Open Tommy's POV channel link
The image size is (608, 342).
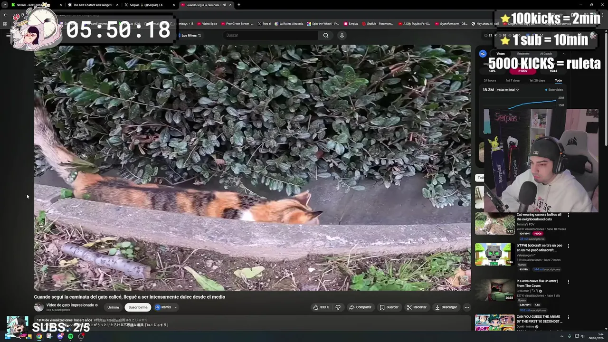tap(526, 224)
